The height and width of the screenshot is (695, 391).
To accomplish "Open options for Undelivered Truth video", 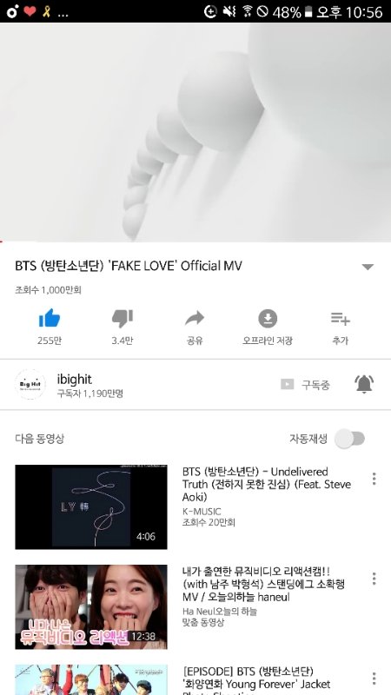I will (374, 479).
